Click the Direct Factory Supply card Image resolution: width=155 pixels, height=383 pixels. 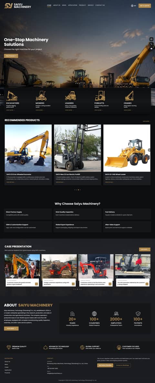(28, 214)
